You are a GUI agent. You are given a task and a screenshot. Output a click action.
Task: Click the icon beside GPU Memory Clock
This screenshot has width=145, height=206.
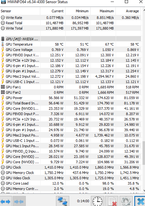[3, 173]
